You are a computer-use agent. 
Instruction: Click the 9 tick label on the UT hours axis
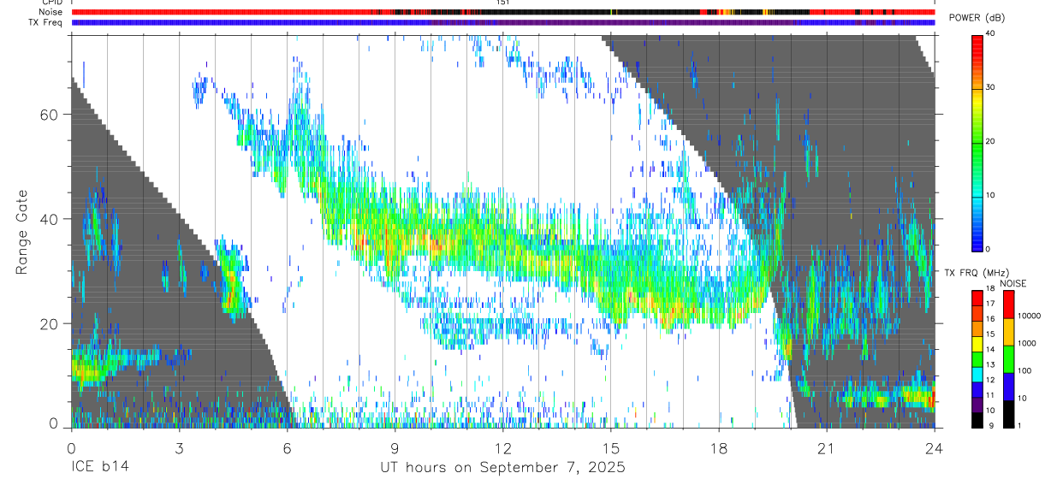click(x=395, y=447)
